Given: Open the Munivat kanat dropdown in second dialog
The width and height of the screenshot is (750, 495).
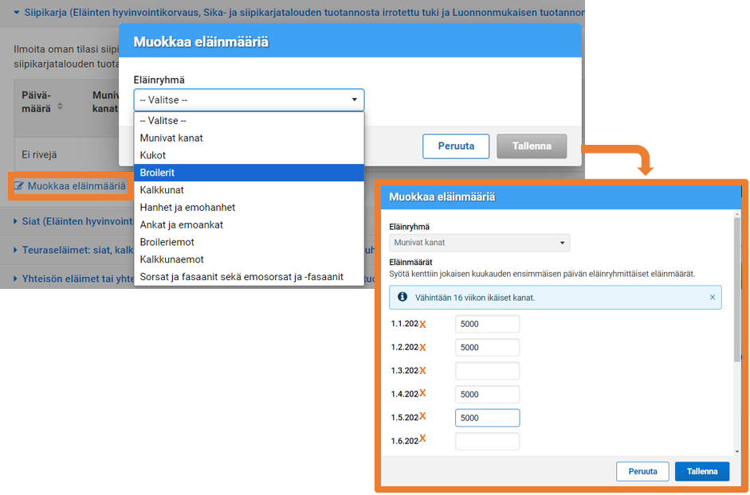Looking at the screenshot, I should coord(479,243).
